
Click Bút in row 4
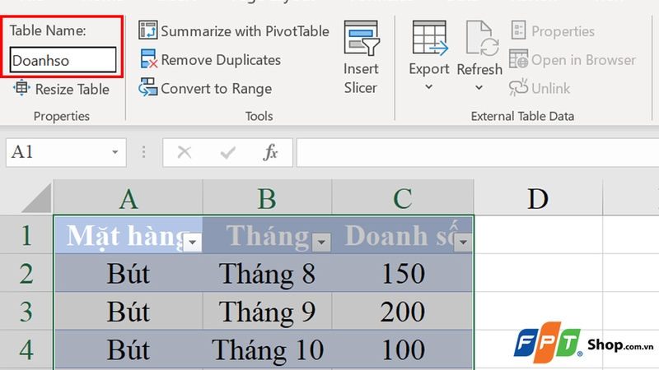pyautogui.click(x=129, y=349)
